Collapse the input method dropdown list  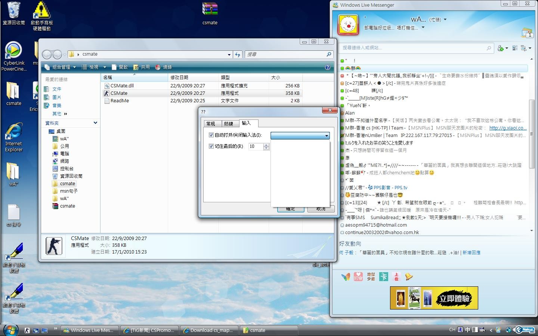pos(326,136)
